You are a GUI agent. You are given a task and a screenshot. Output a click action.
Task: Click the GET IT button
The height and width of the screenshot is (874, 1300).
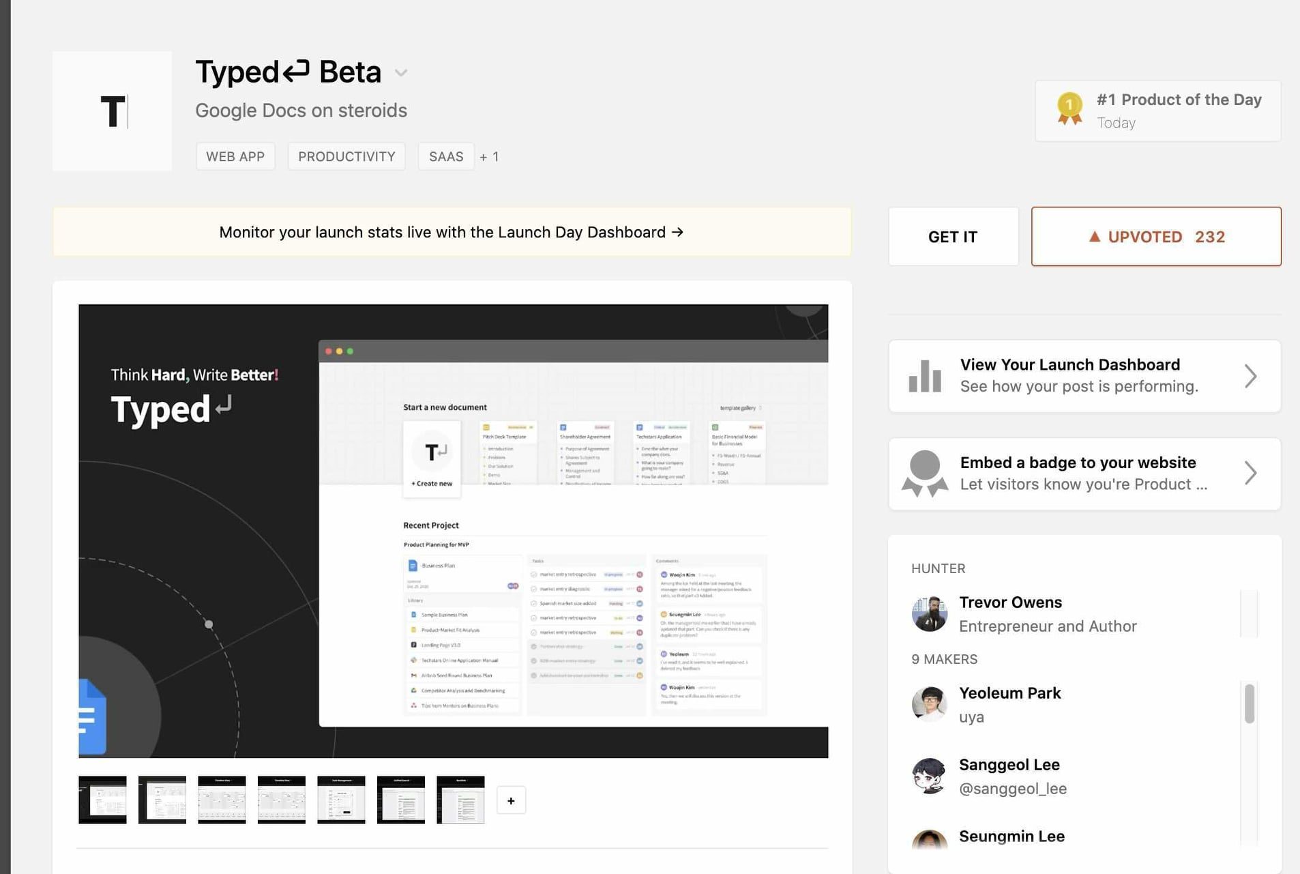[x=953, y=237]
